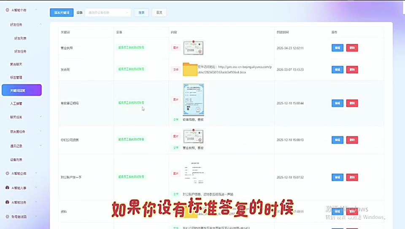
Task: Open the 你们公司资质 row license thumbnail
Action: 193,136
